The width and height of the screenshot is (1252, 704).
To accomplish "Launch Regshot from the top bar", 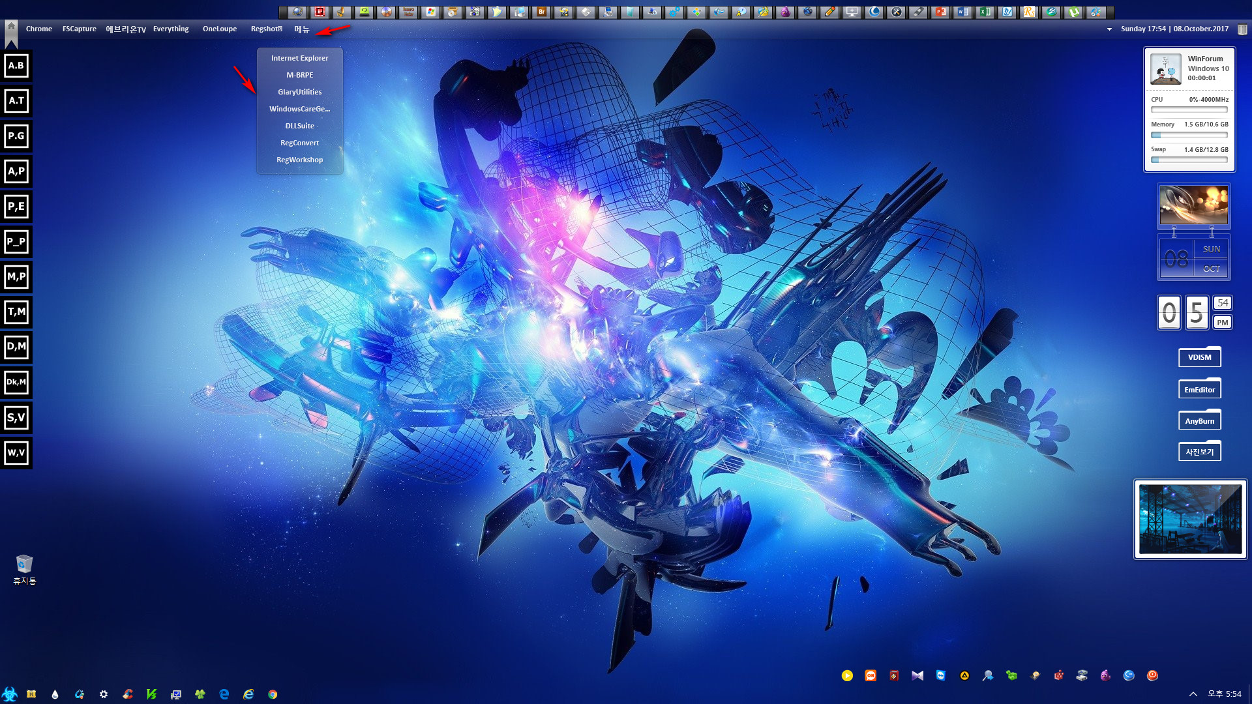I will pos(267,29).
